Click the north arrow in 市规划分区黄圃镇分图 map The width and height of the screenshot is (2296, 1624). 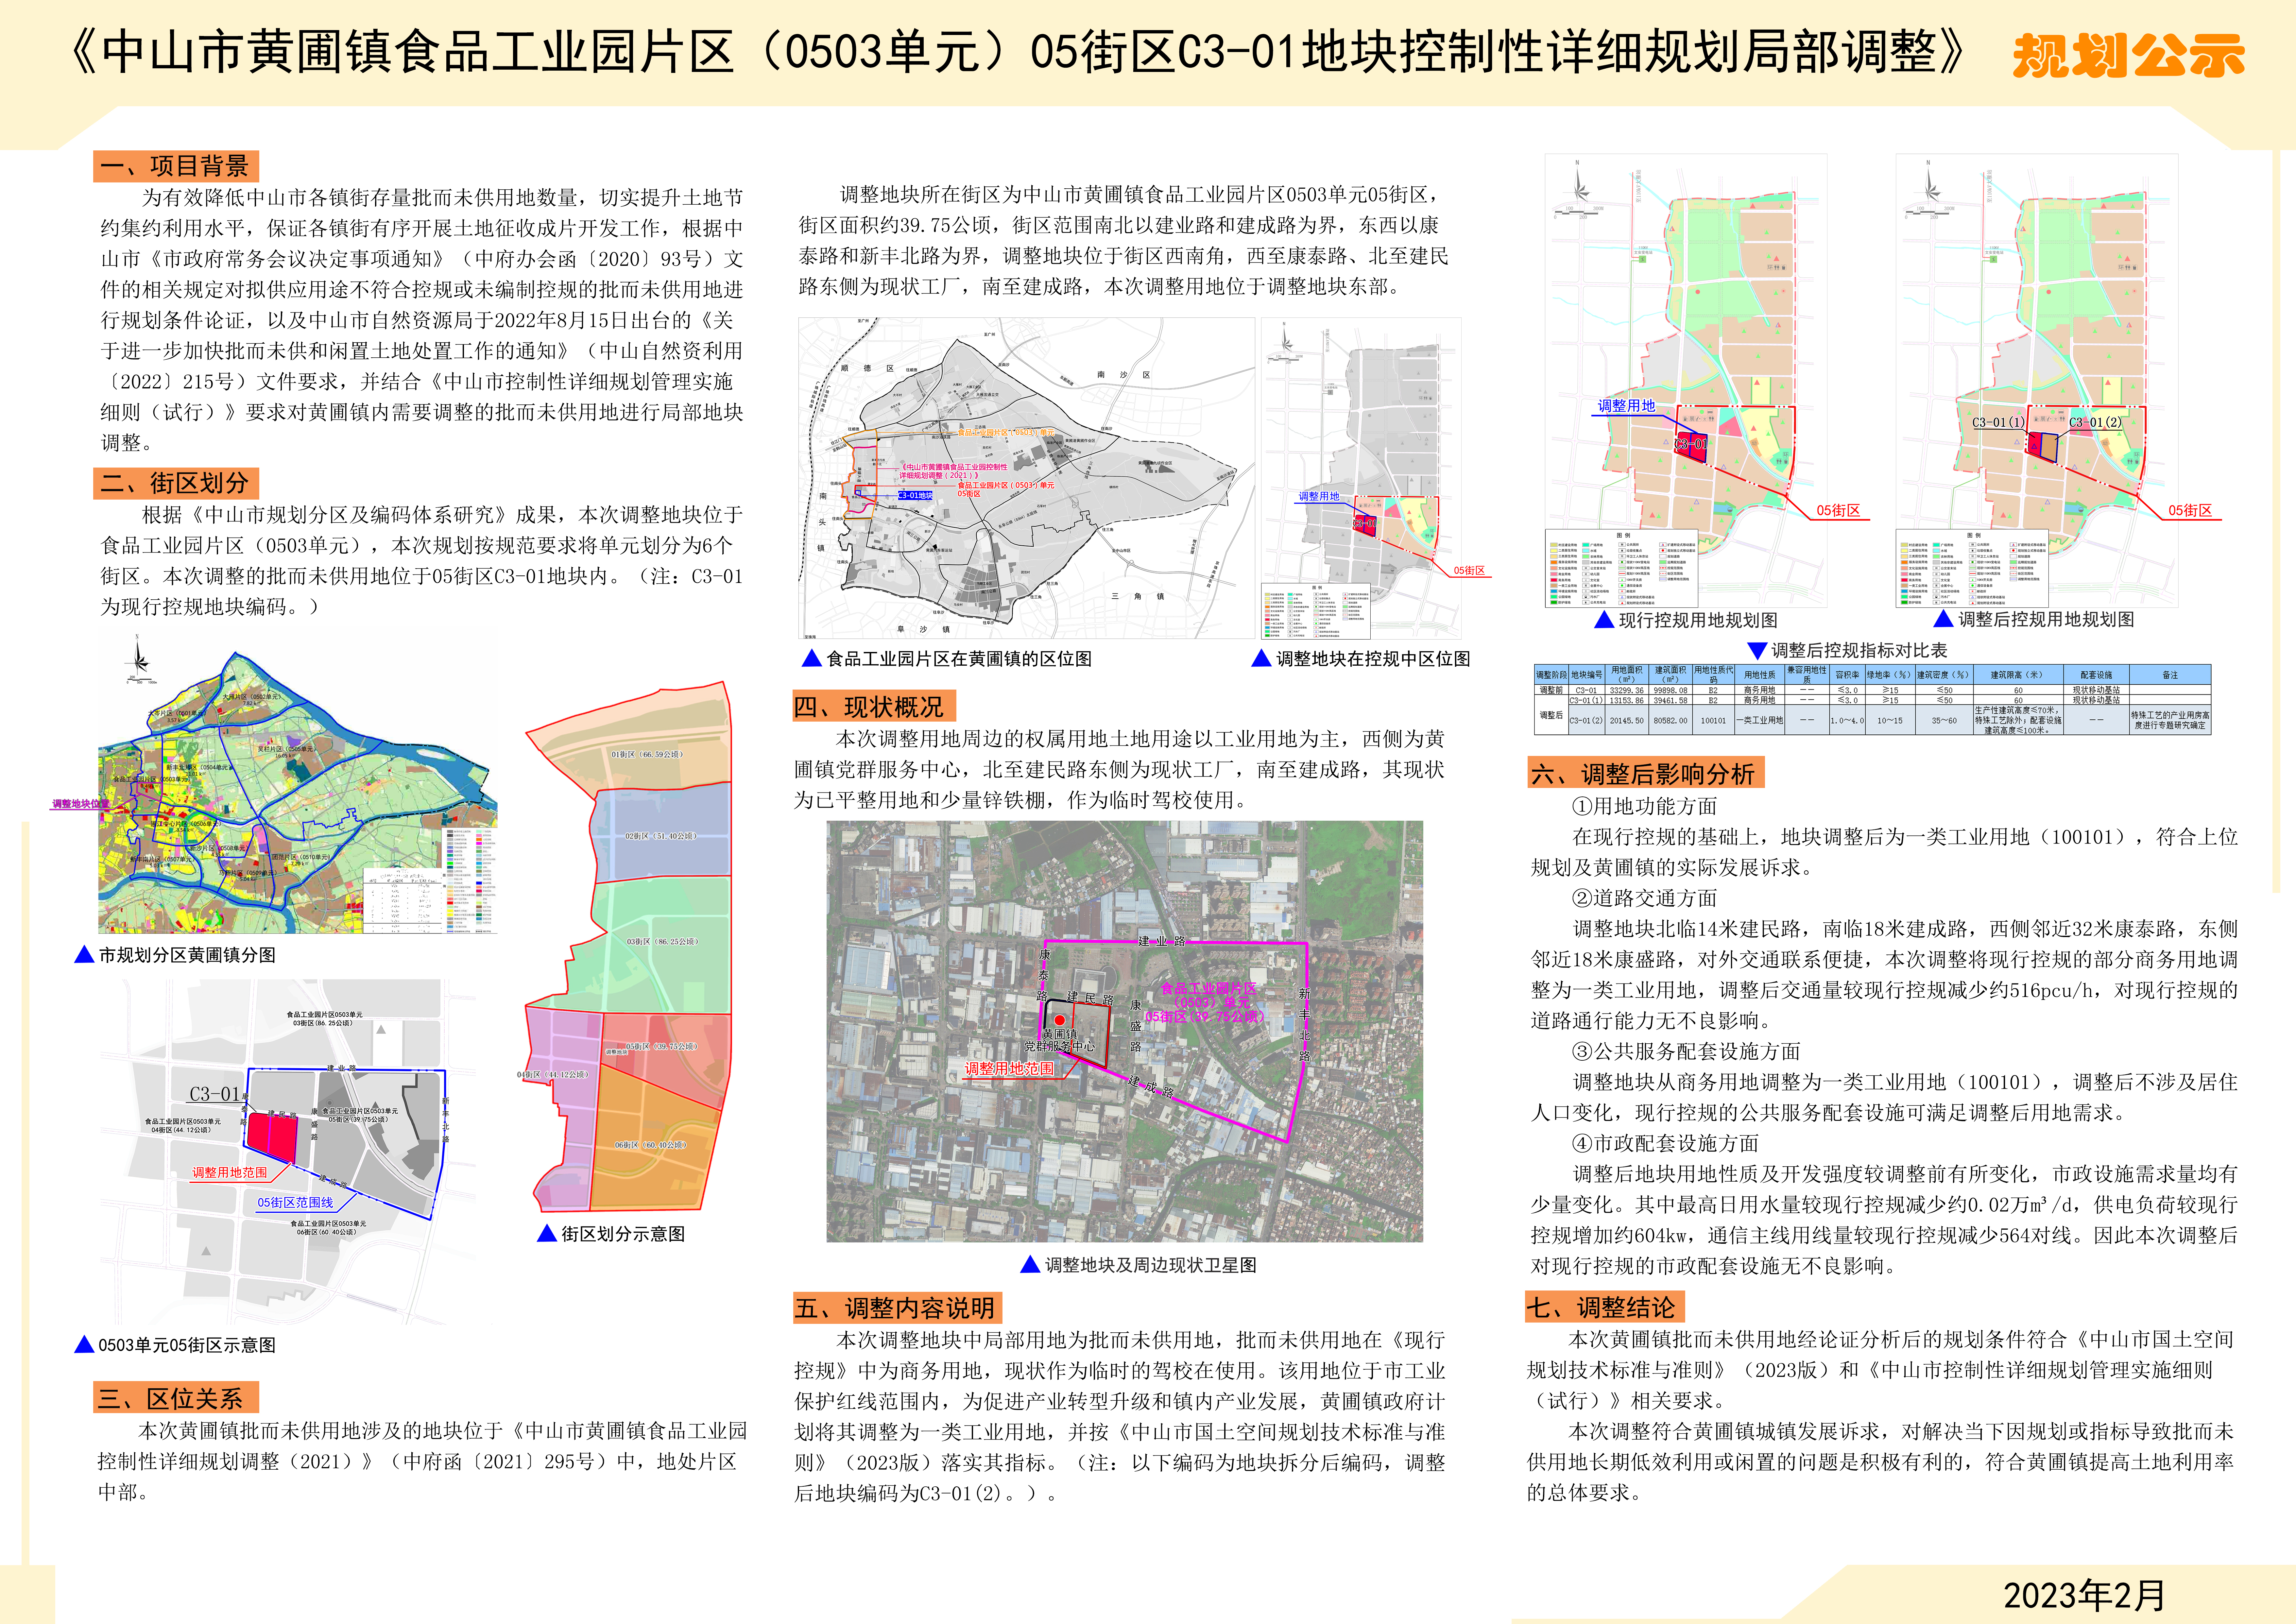tap(138, 654)
